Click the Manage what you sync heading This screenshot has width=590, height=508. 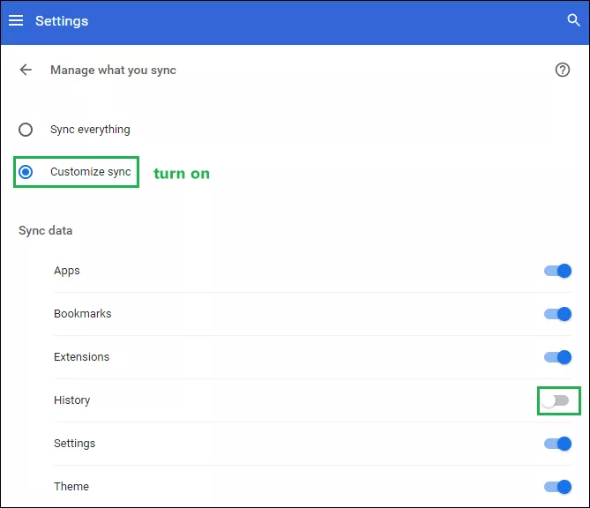(113, 70)
